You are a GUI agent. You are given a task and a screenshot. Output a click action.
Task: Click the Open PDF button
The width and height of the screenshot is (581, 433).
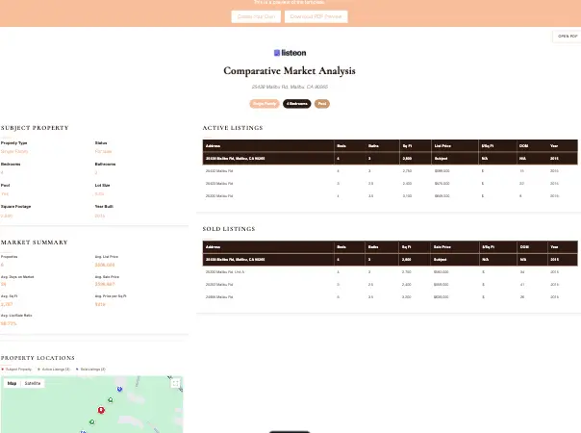tap(568, 37)
